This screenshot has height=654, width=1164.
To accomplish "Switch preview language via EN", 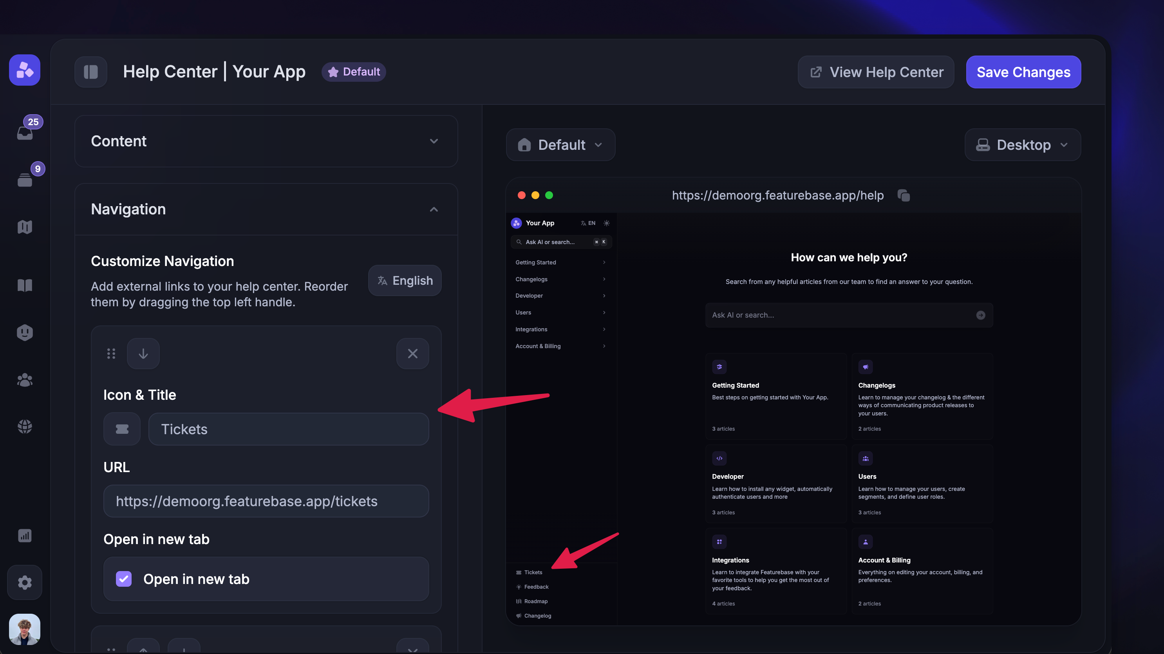I will 588,223.
